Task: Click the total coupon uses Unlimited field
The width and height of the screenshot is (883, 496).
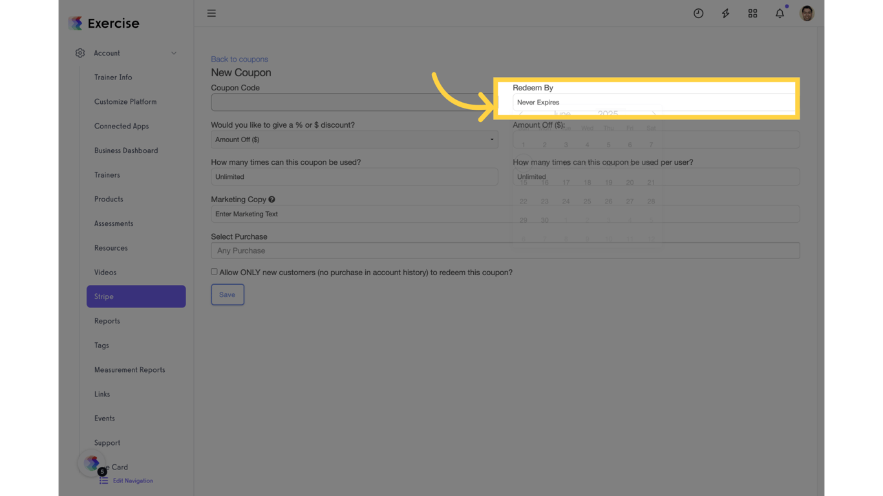Action: [x=354, y=177]
